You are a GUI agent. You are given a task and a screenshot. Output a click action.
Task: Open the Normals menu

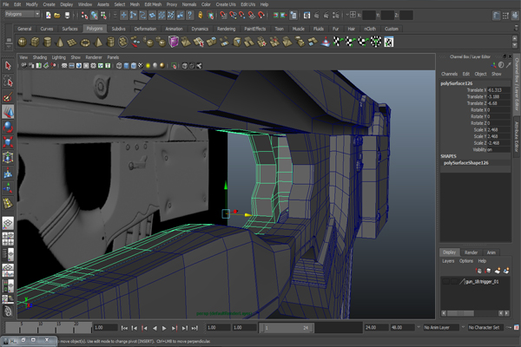pyautogui.click(x=189, y=4)
